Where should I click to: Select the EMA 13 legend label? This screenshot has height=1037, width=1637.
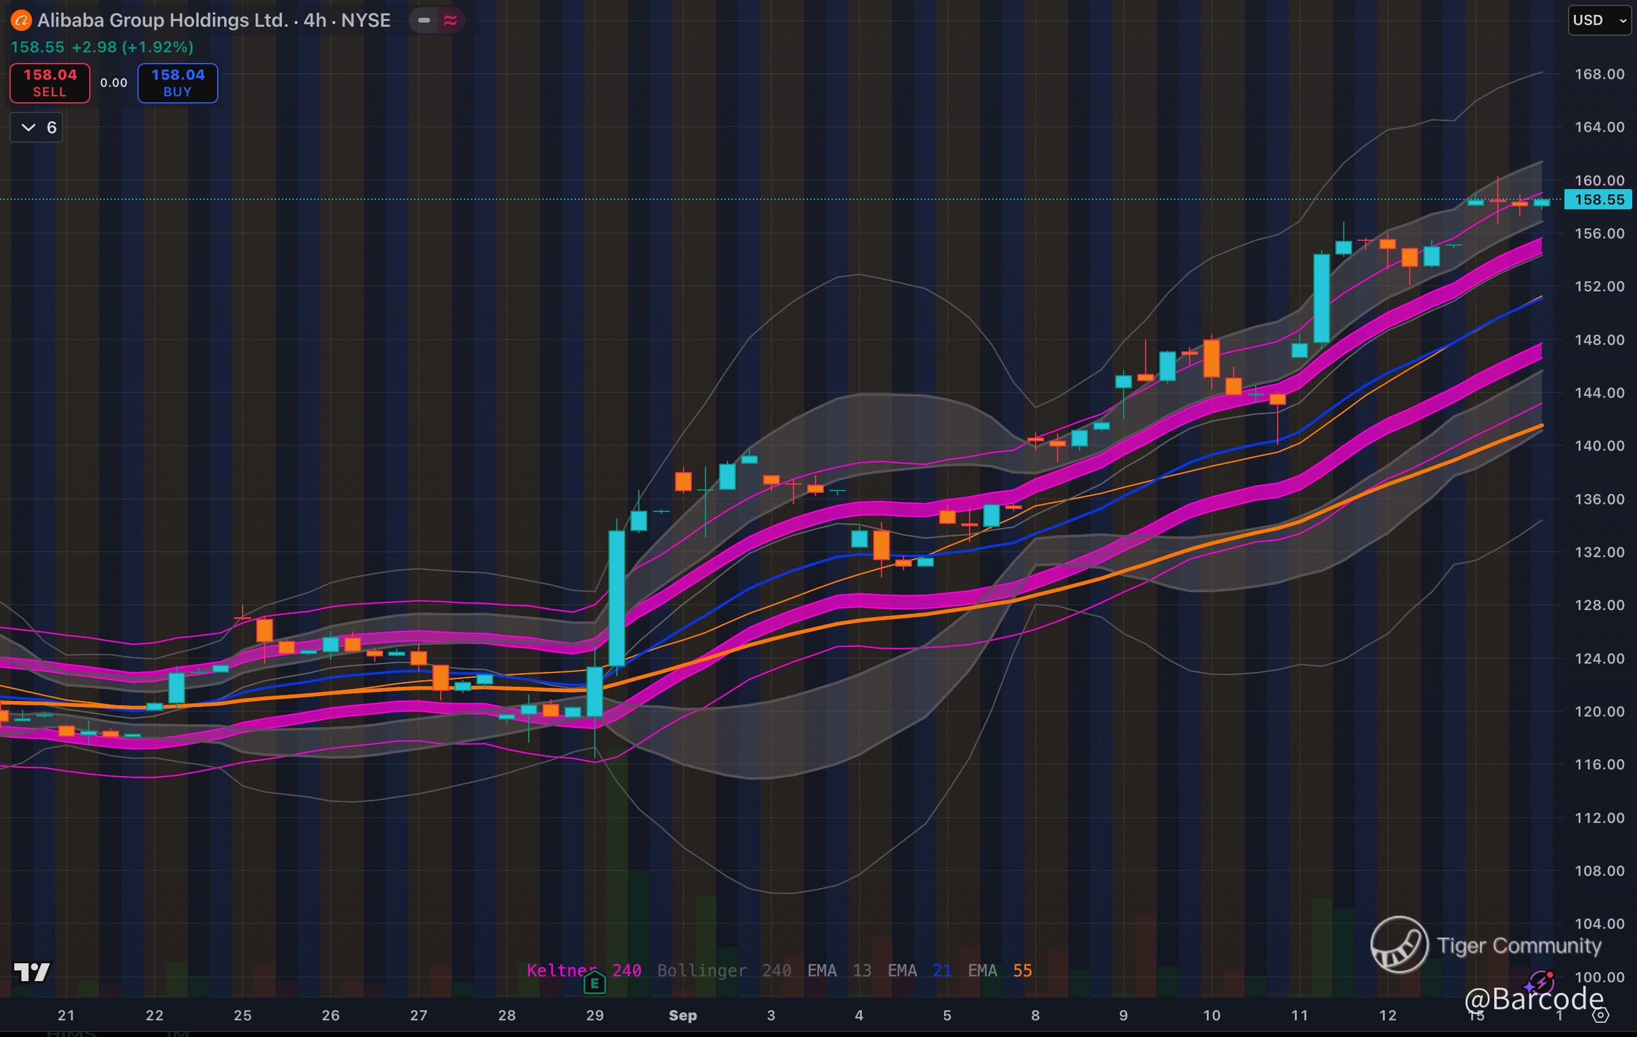point(838,970)
